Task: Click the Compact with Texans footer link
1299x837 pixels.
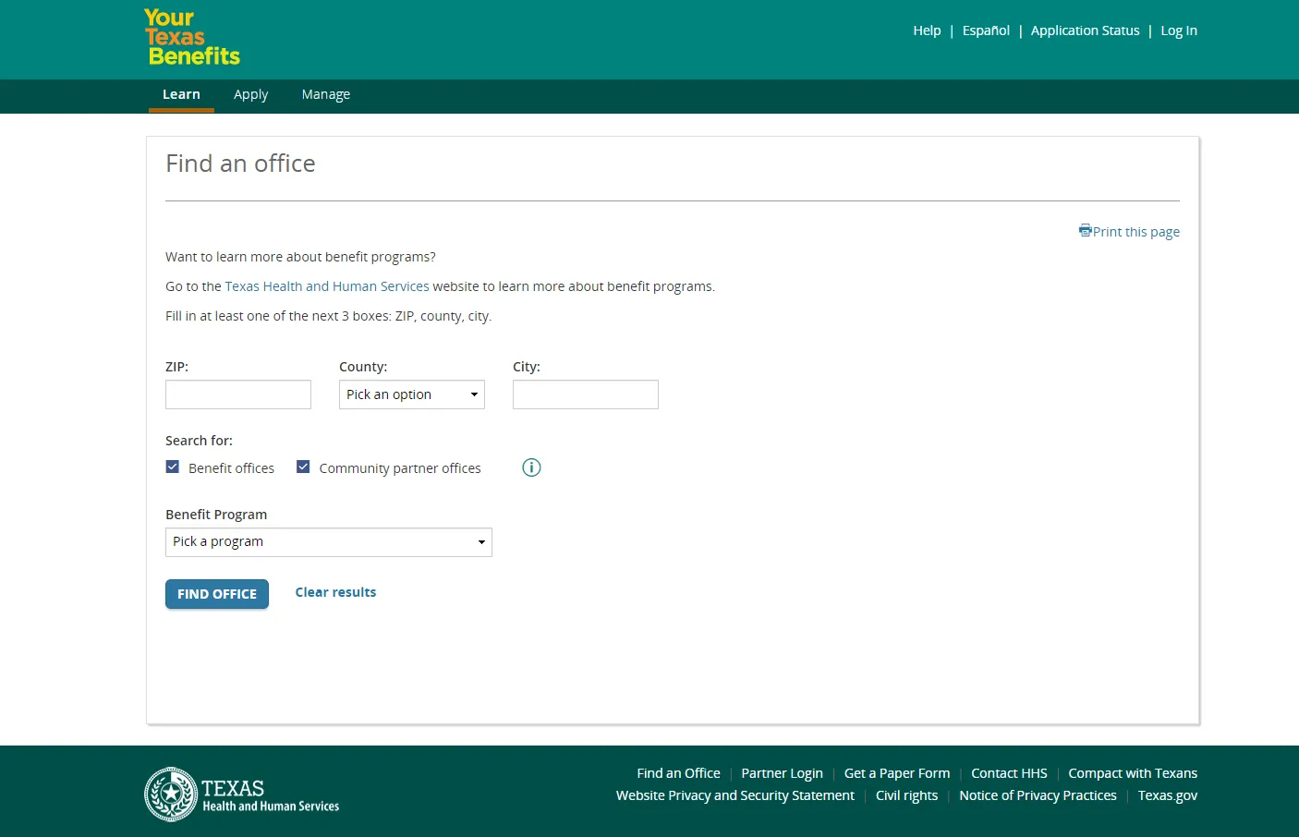Action: pos(1133,773)
